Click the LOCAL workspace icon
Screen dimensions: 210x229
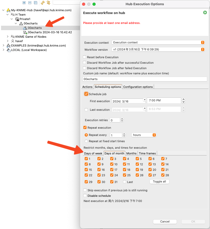[x=9, y=50]
